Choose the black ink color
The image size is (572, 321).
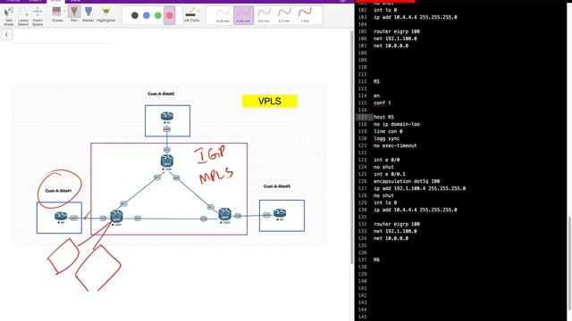coord(135,15)
